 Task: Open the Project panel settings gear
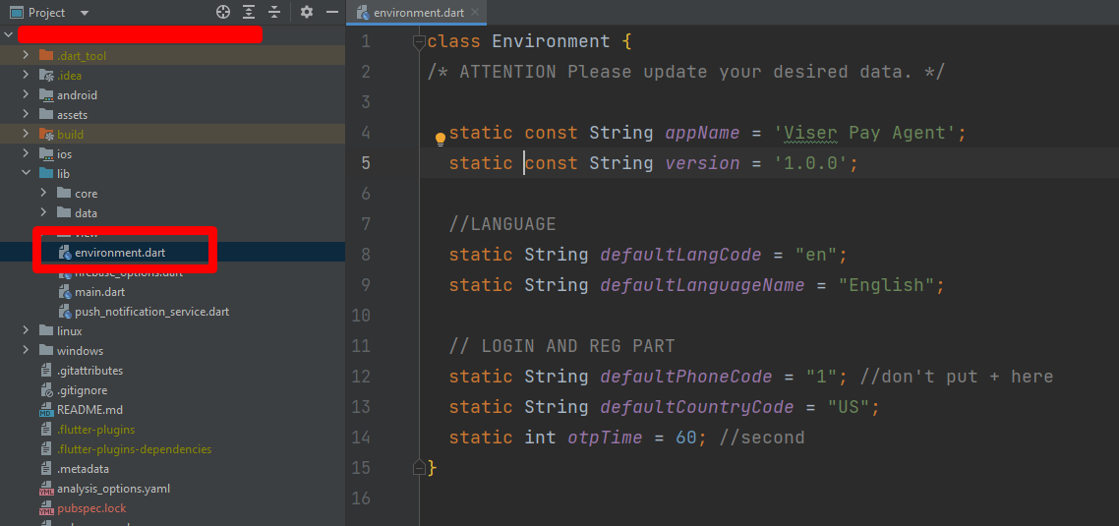(x=307, y=12)
